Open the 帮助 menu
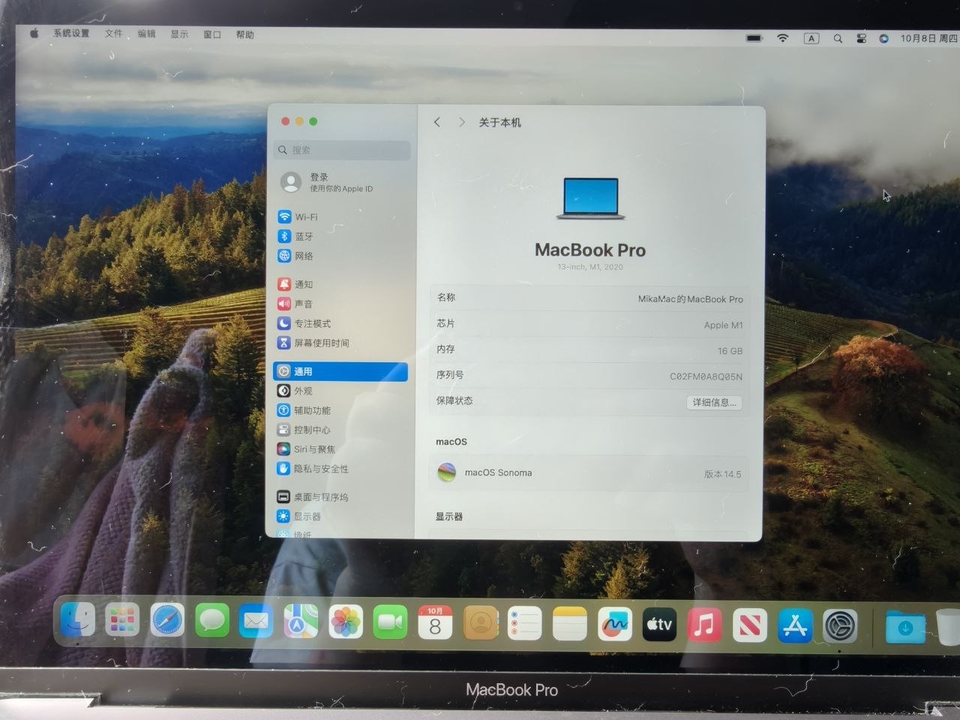The width and height of the screenshot is (960, 720). (245, 34)
